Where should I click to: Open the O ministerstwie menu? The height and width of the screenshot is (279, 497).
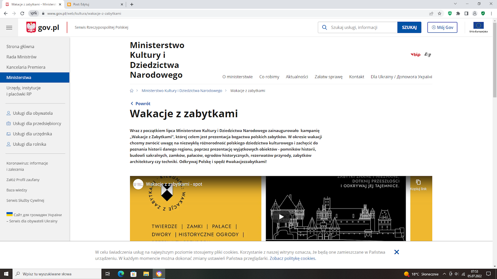[x=238, y=77]
